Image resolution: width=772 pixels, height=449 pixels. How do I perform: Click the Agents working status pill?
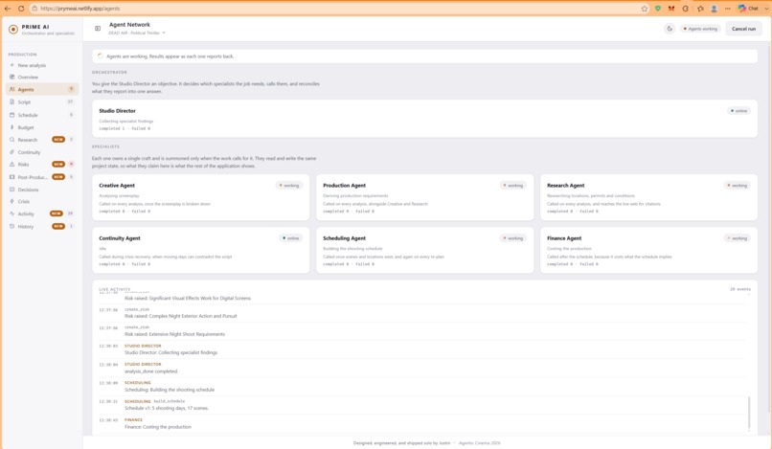(700, 29)
